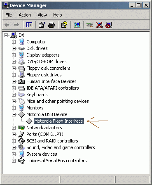Click the Device Manager title bar icon
Screen dimensions: 152x185
tap(6, 5)
